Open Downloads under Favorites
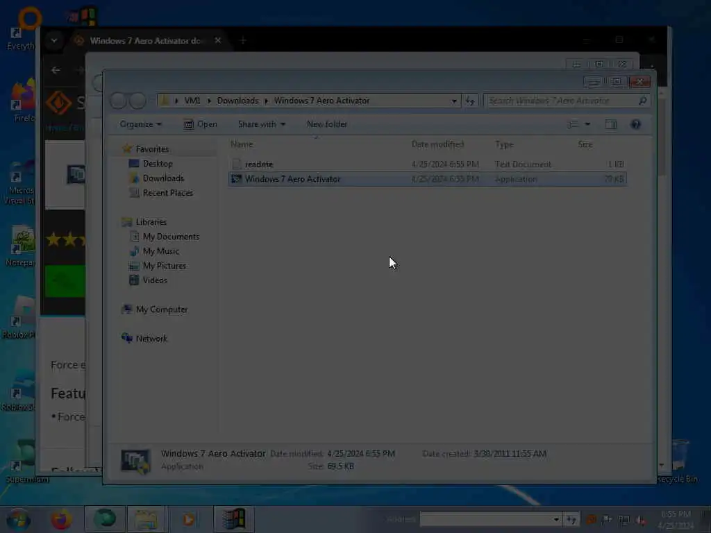Viewport: 711px width, 533px height. click(163, 178)
